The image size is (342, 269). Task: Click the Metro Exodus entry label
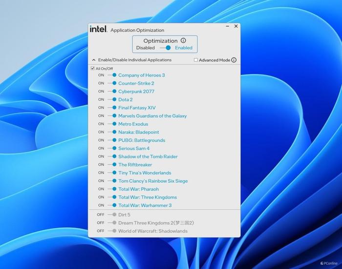click(133, 124)
